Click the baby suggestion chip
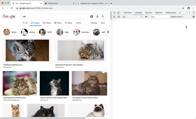 (x=64, y=32)
